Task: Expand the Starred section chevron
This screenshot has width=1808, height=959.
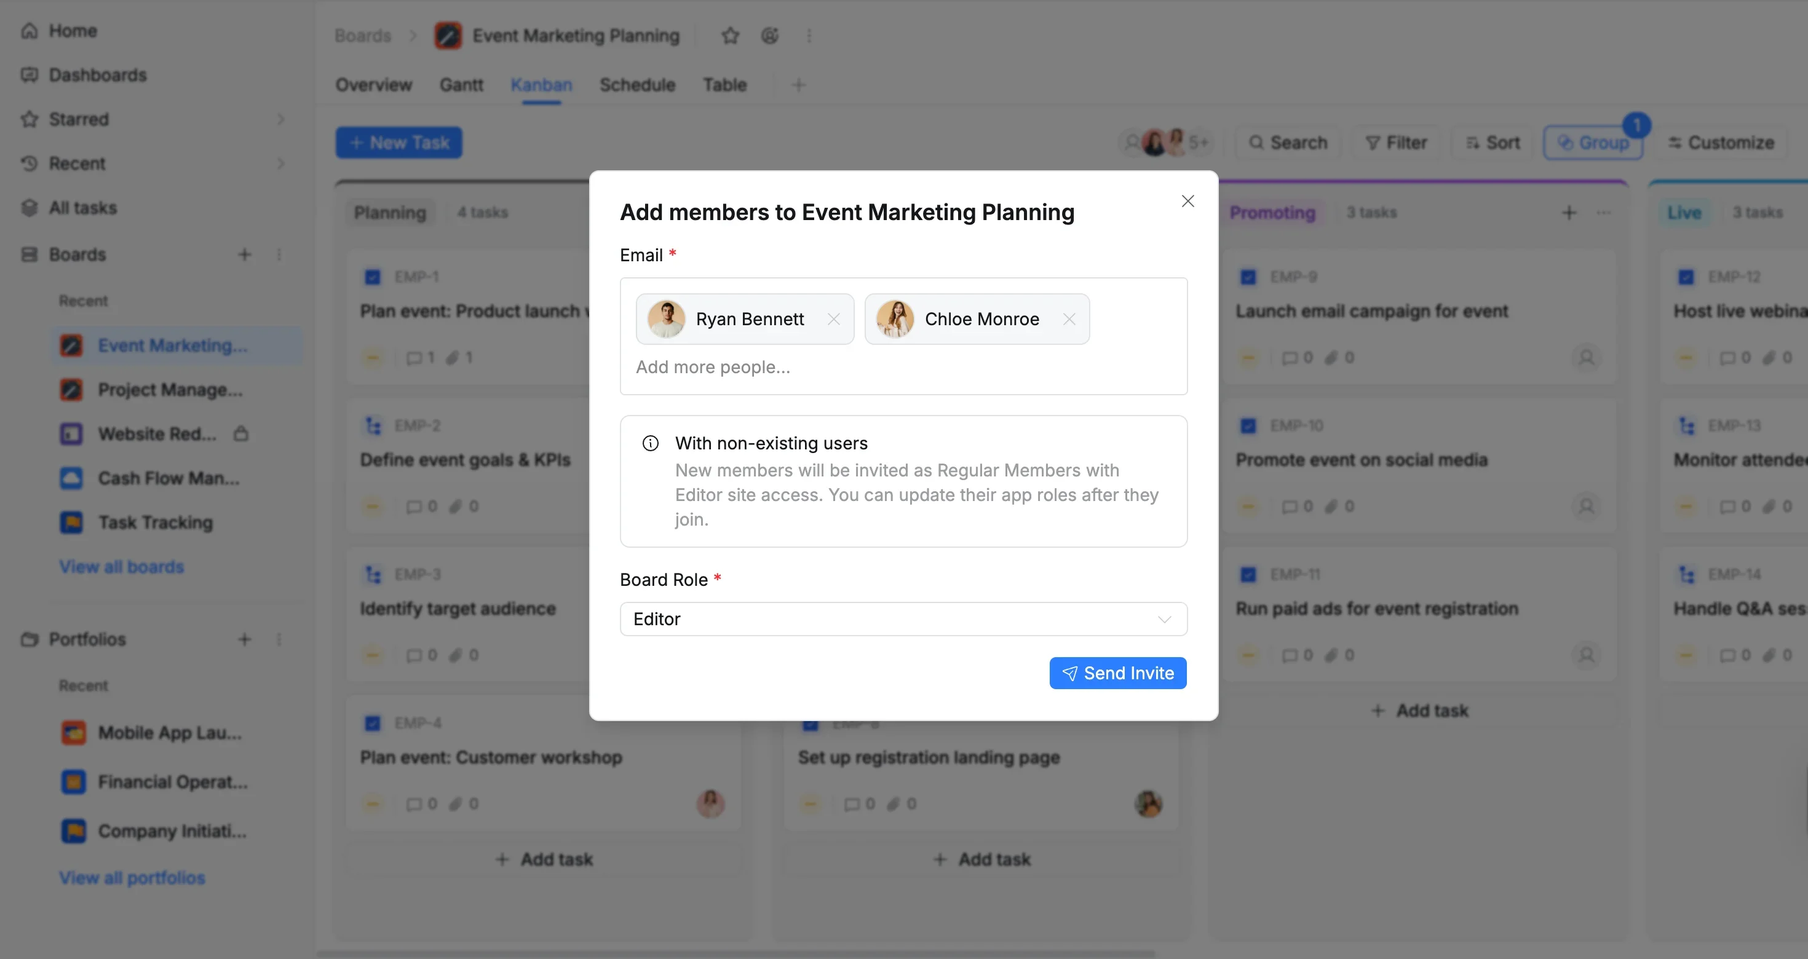Action: (281, 119)
